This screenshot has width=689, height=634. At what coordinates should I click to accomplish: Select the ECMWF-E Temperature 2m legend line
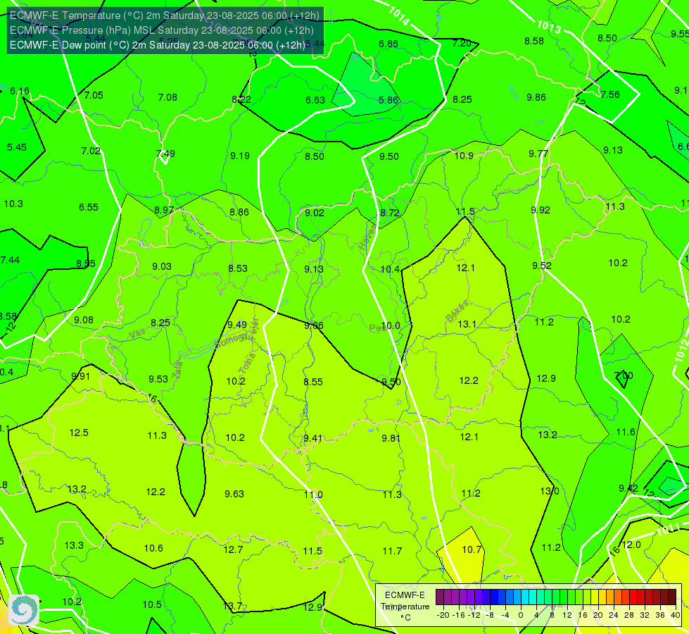[x=165, y=15]
